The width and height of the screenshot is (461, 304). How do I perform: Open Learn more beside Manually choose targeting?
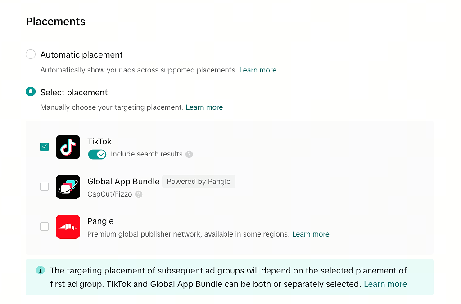204,107
